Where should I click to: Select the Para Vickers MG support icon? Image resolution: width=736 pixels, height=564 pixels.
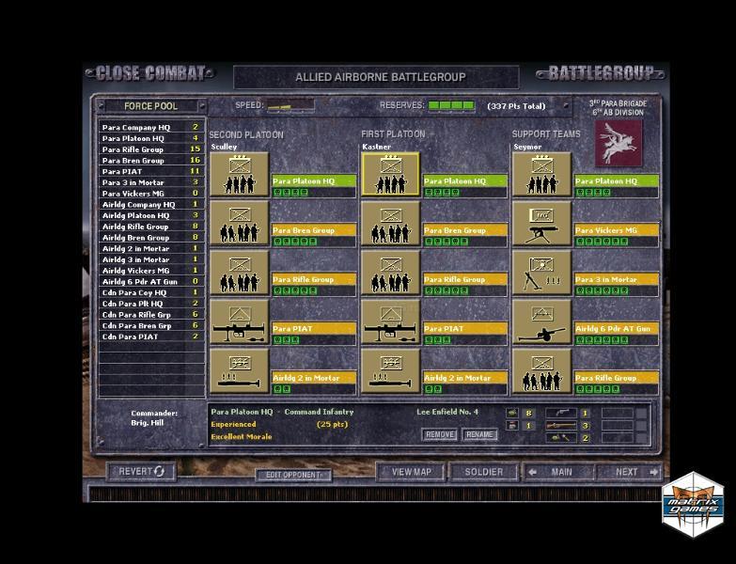(541, 224)
